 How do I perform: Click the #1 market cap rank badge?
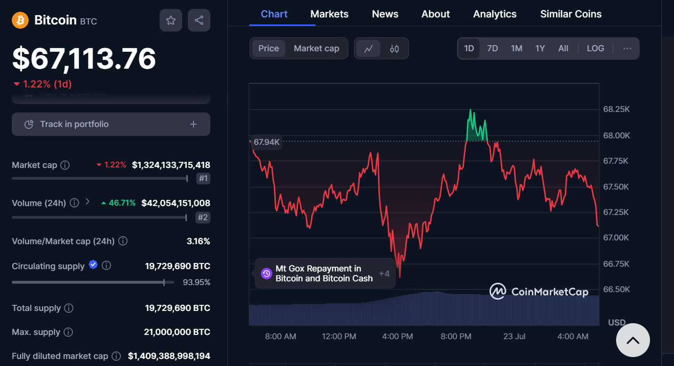click(x=203, y=178)
